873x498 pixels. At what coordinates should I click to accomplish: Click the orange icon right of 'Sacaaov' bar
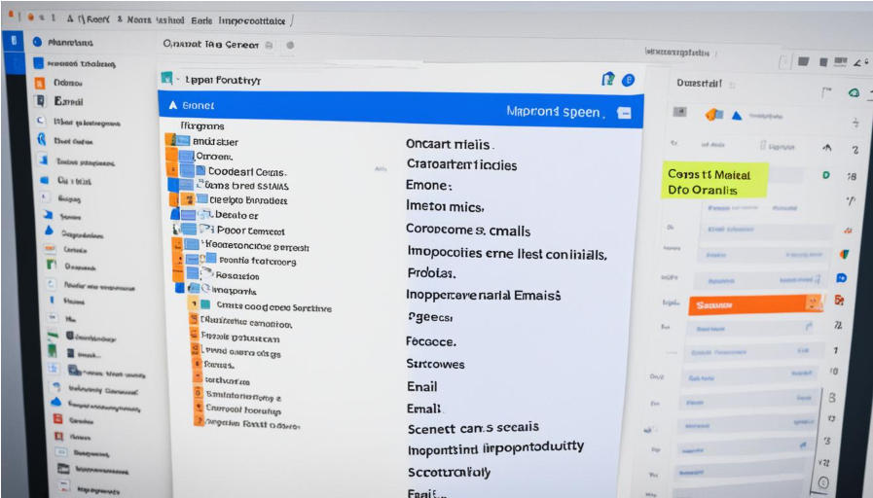pos(839,301)
